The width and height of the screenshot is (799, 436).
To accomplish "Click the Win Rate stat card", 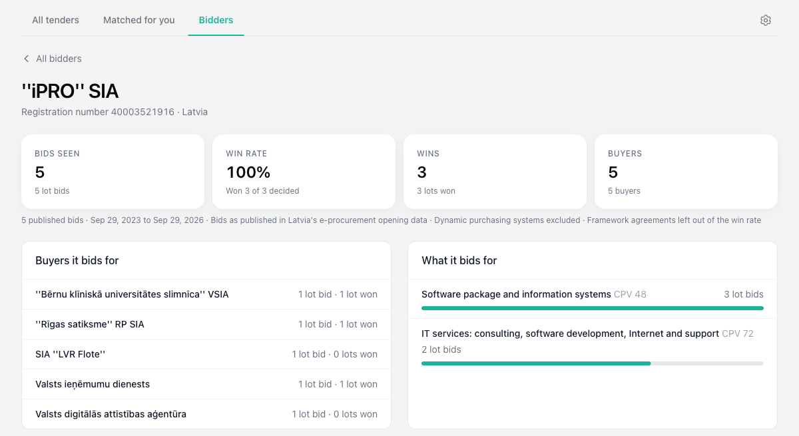I will pyautogui.click(x=304, y=172).
